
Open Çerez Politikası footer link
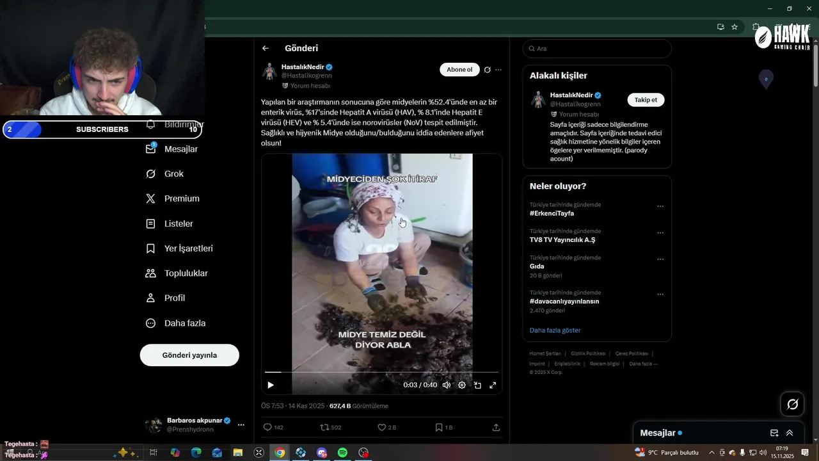pyautogui.click(x=632, y=353)
